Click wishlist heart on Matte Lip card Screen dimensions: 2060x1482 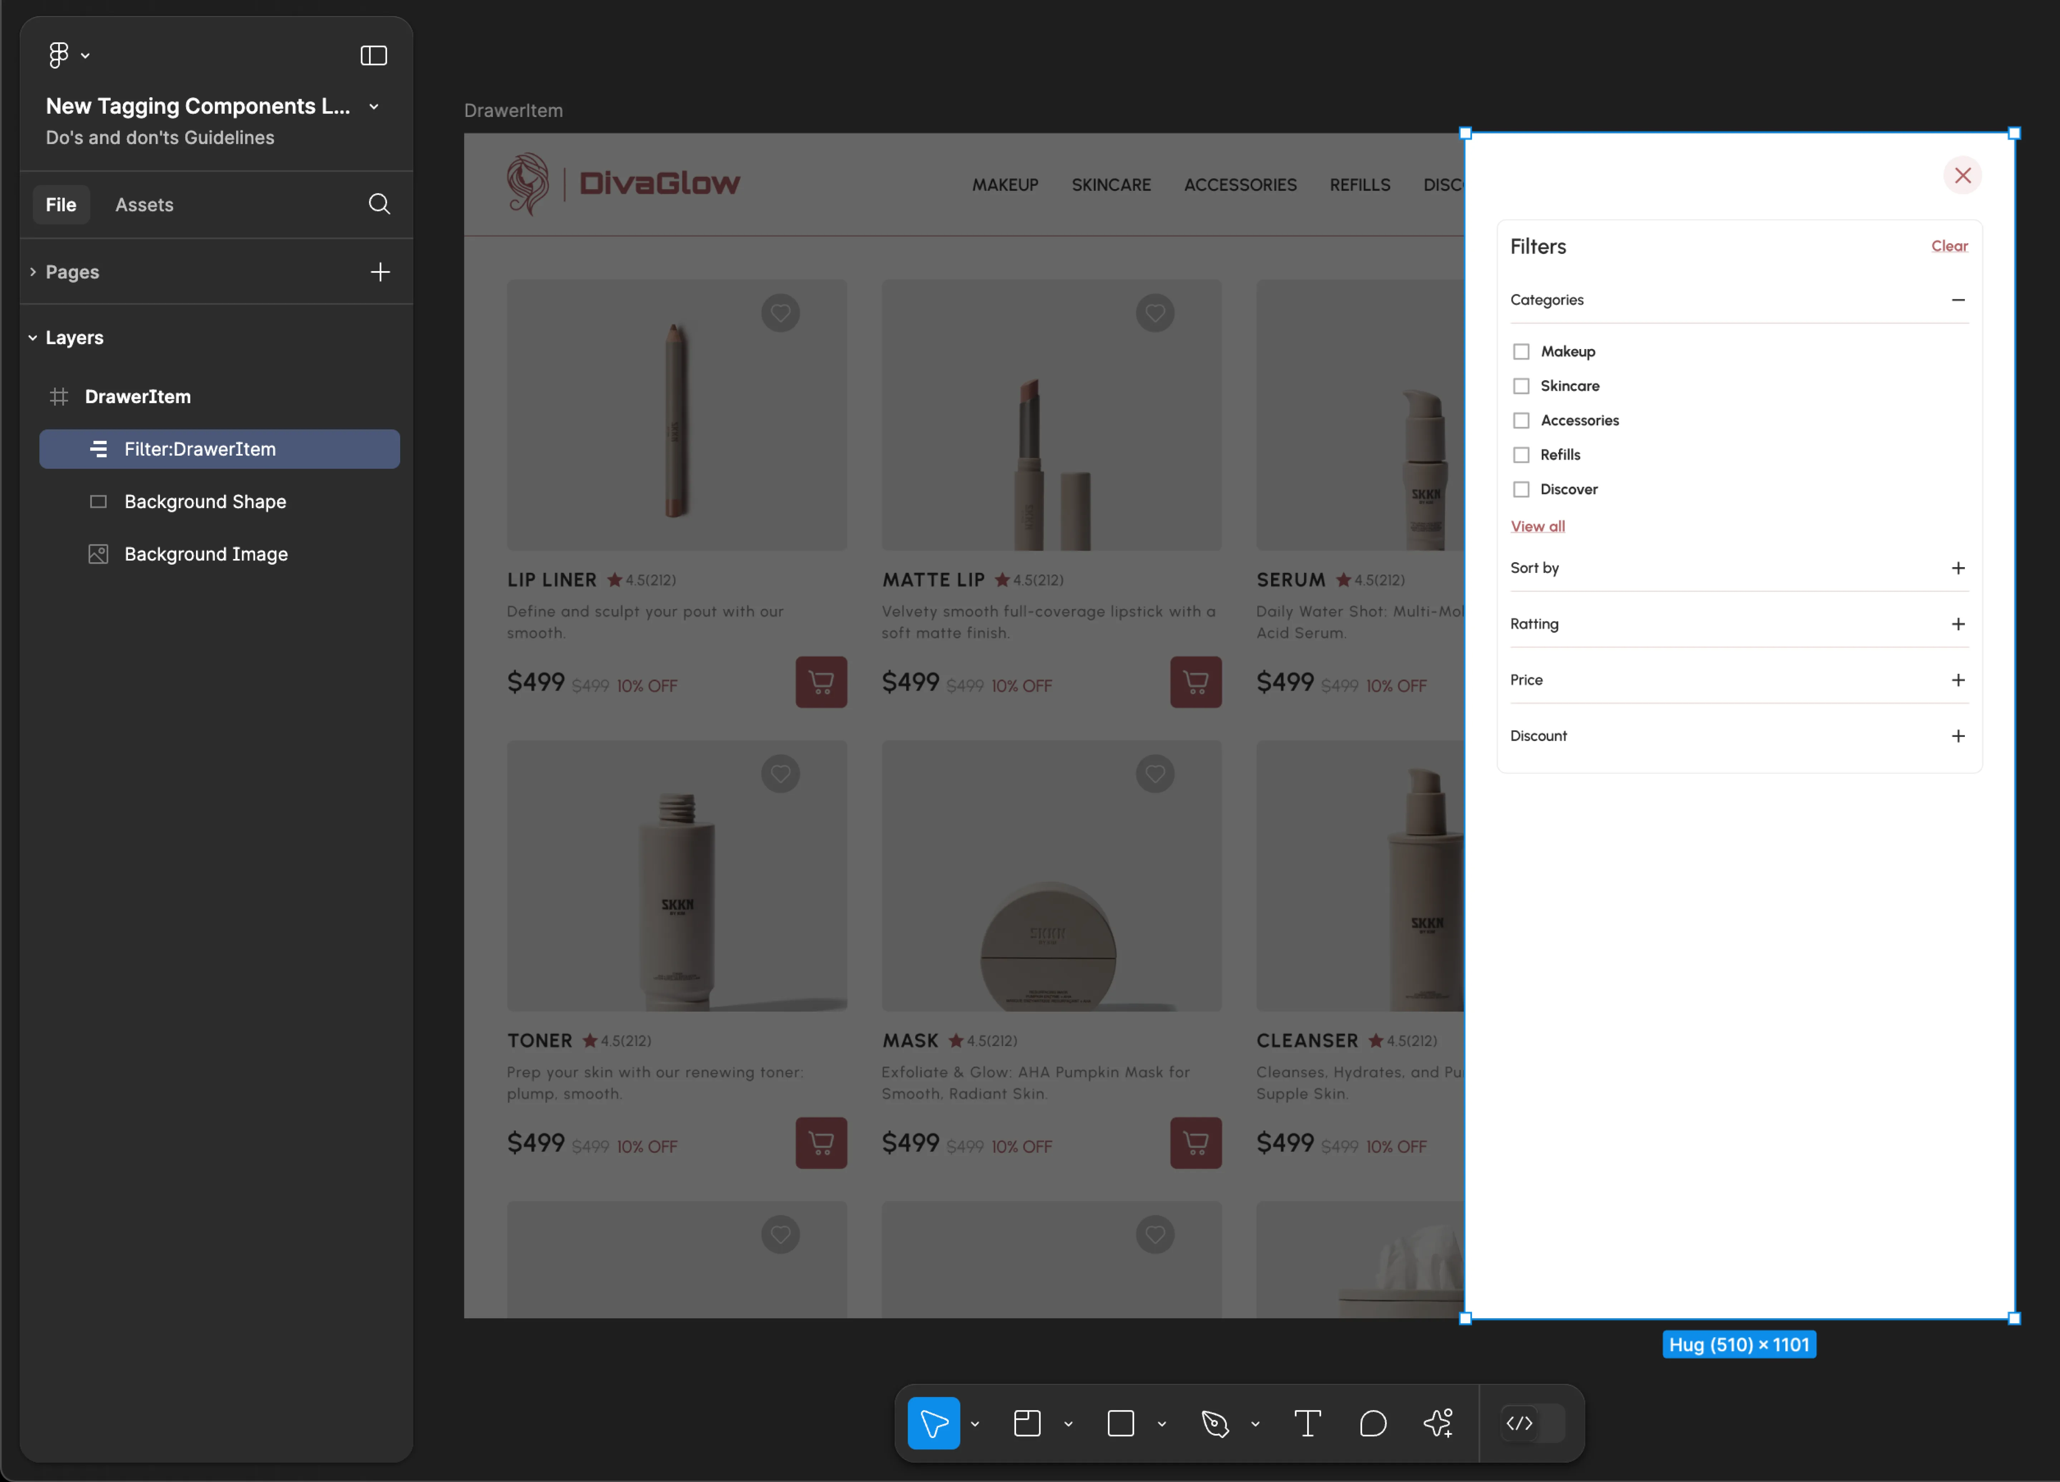pos(1154,313)
